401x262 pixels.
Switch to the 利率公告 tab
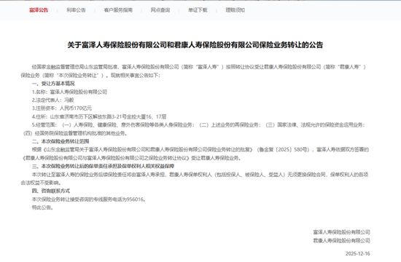tap(77, 10)
